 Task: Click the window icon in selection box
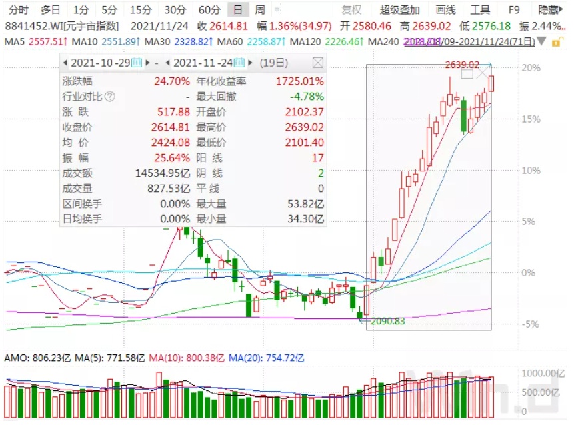pos(467,74)
